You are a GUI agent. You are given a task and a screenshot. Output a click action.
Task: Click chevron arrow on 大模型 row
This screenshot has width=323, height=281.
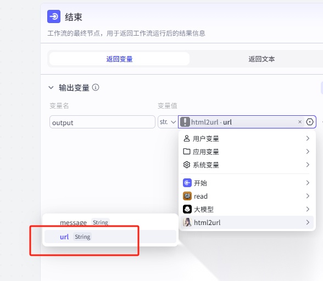click(308, 209)
